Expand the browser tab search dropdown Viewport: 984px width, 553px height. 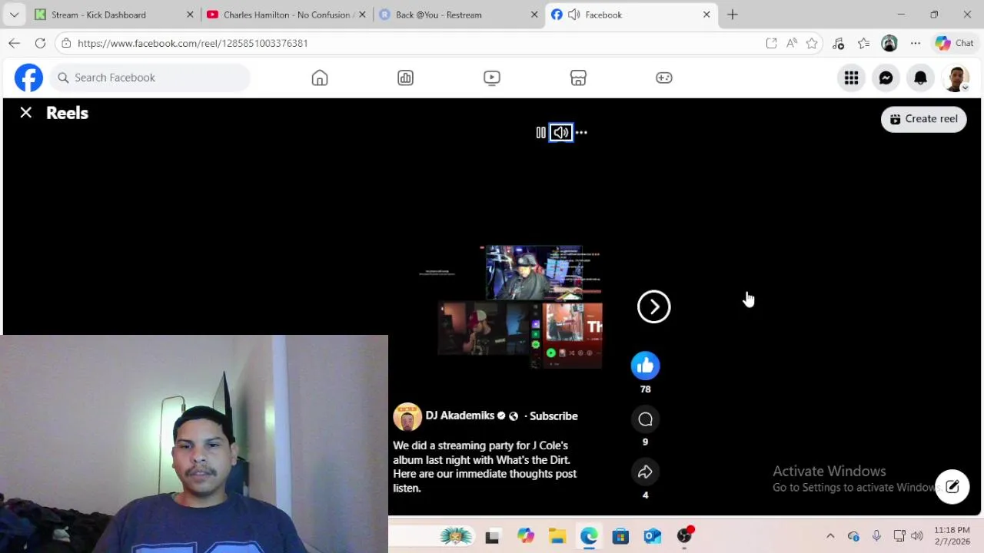[x=14, y=15]
